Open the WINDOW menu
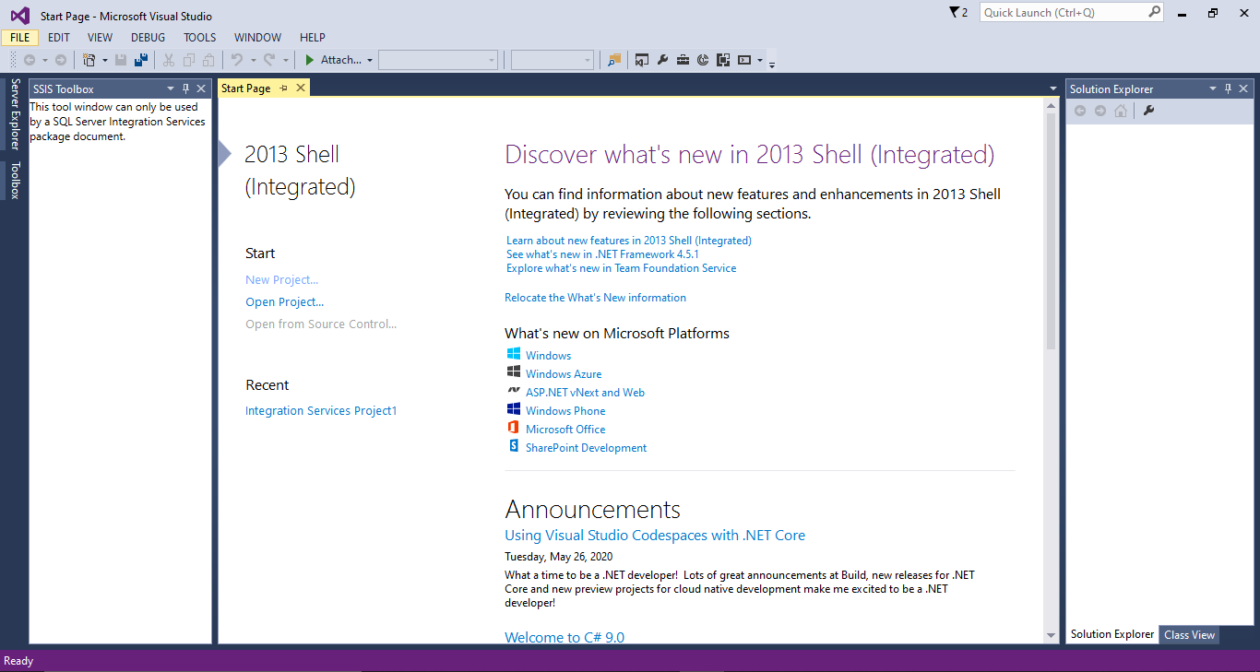1260x672 pixels. 257,38
